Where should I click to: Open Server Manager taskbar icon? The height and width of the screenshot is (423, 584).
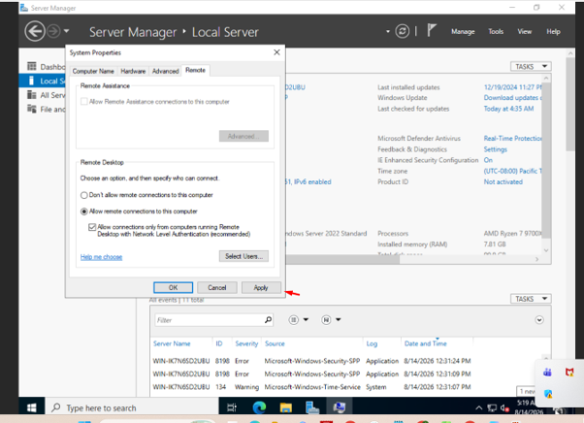[x=312, y=407]
